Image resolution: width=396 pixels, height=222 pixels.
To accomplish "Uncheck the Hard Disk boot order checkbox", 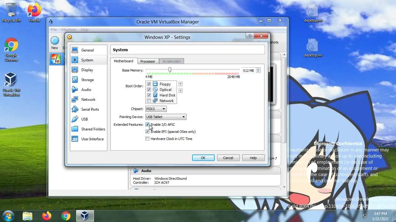I will tap(149, 95).
